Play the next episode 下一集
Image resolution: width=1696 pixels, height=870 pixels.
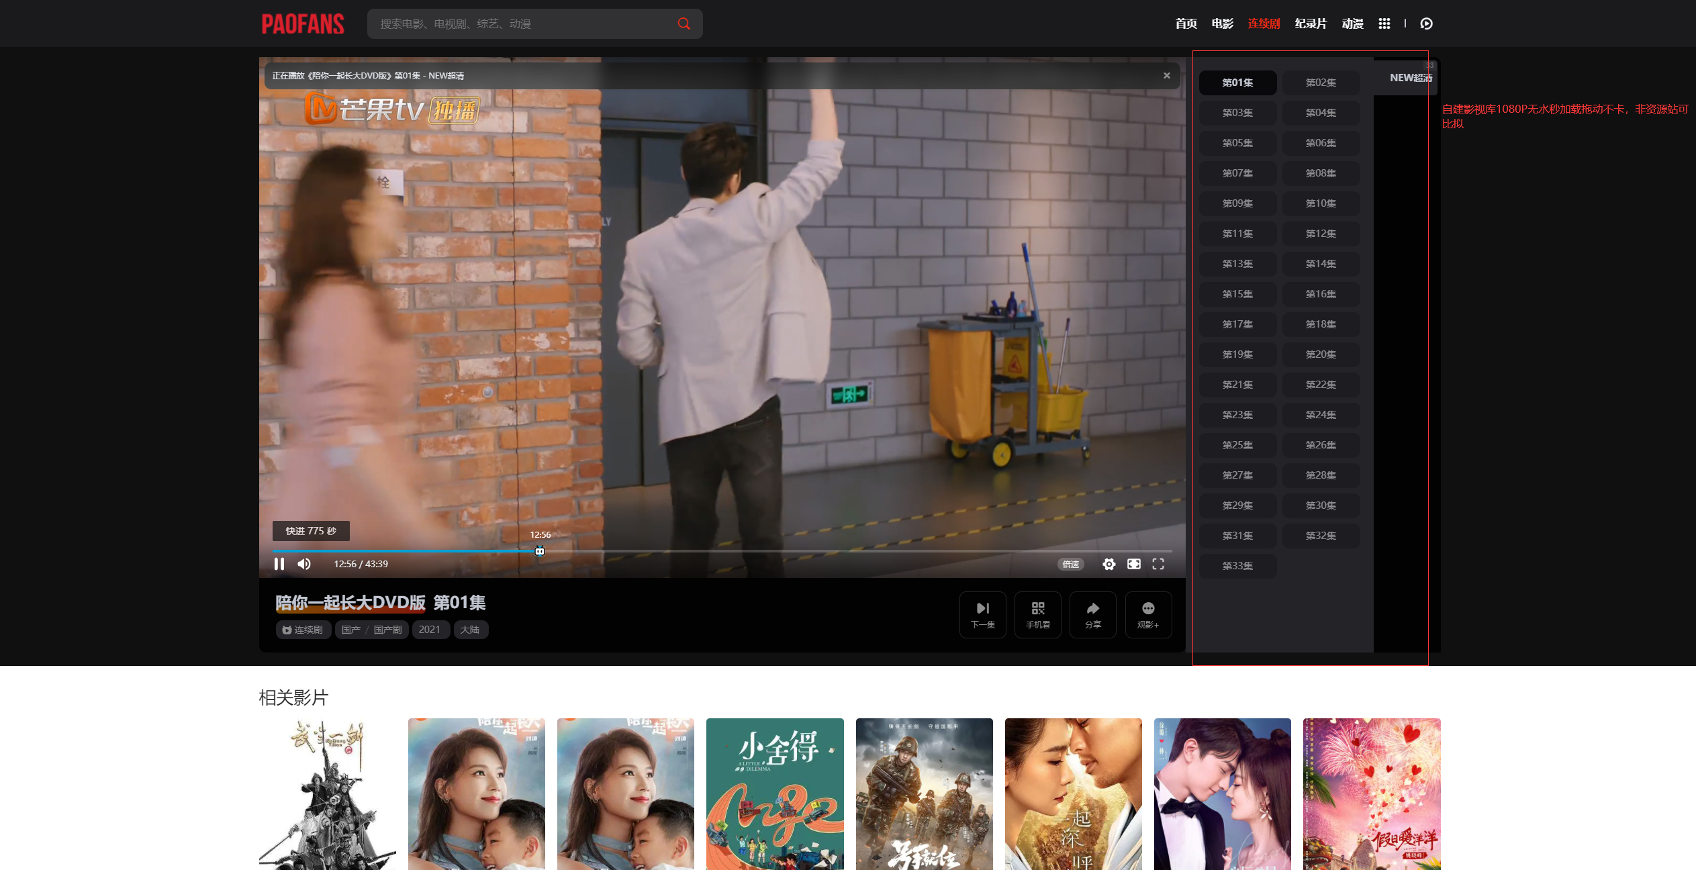(x=983, y=614)
